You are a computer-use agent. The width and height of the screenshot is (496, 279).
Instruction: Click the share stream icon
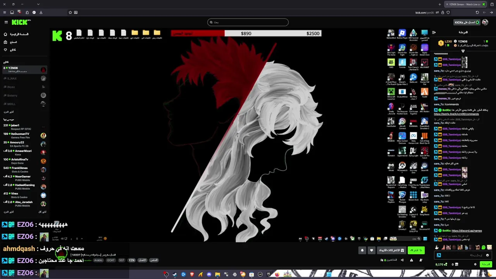pyautogui.click(x=402, y=260)
